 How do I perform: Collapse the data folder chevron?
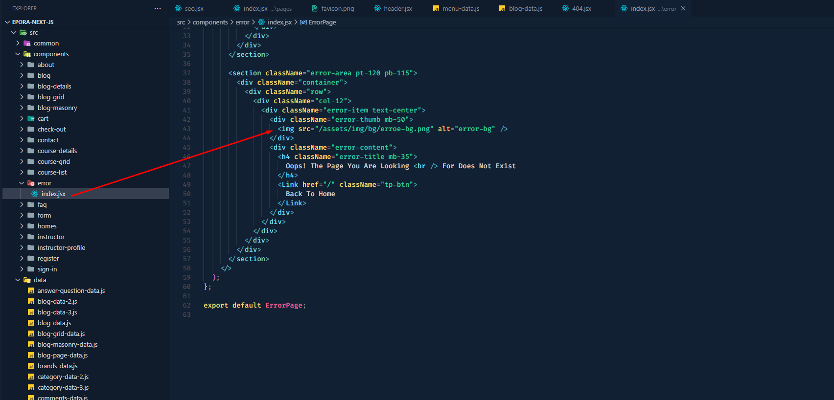(x=18, y=280)
